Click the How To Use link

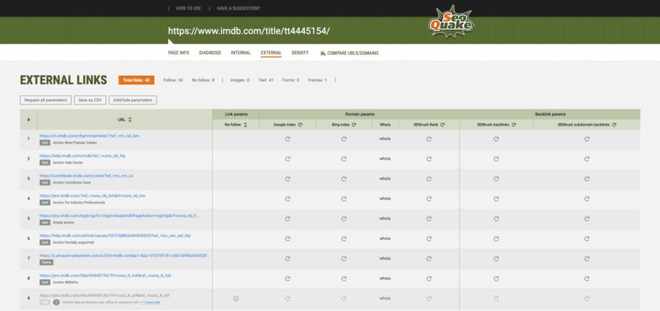coord(189,8)
